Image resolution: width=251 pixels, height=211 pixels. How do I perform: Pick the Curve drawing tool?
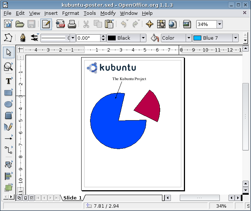coord(8,127)
